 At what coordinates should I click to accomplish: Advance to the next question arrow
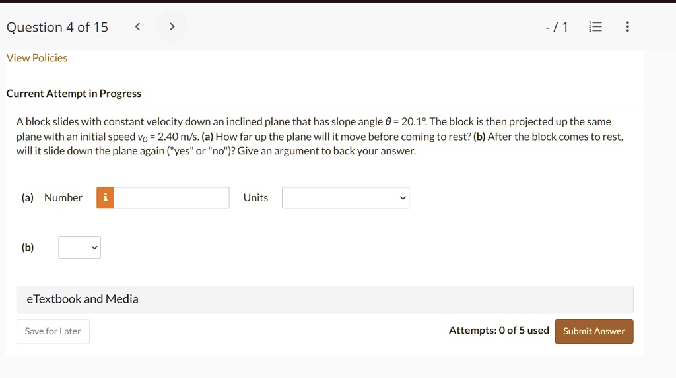pos(172,27)
